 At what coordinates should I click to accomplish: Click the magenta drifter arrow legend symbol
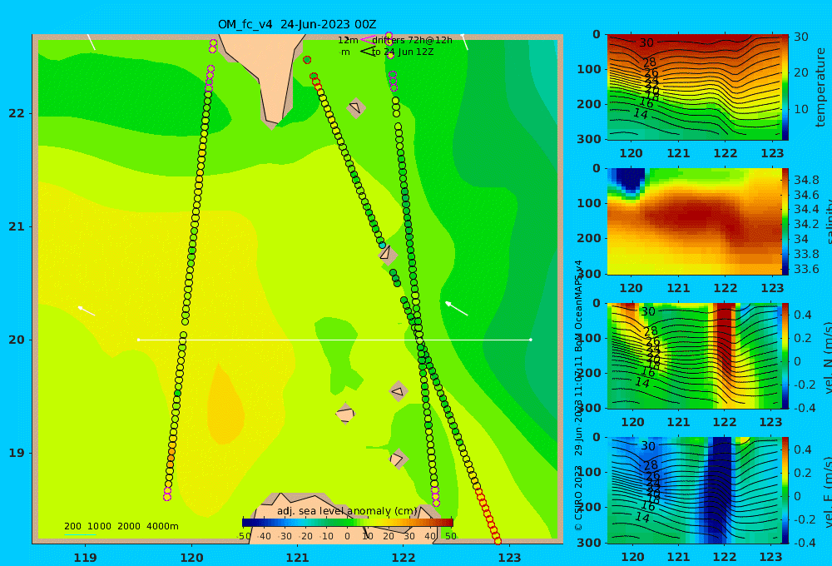[x=368, y=40]
